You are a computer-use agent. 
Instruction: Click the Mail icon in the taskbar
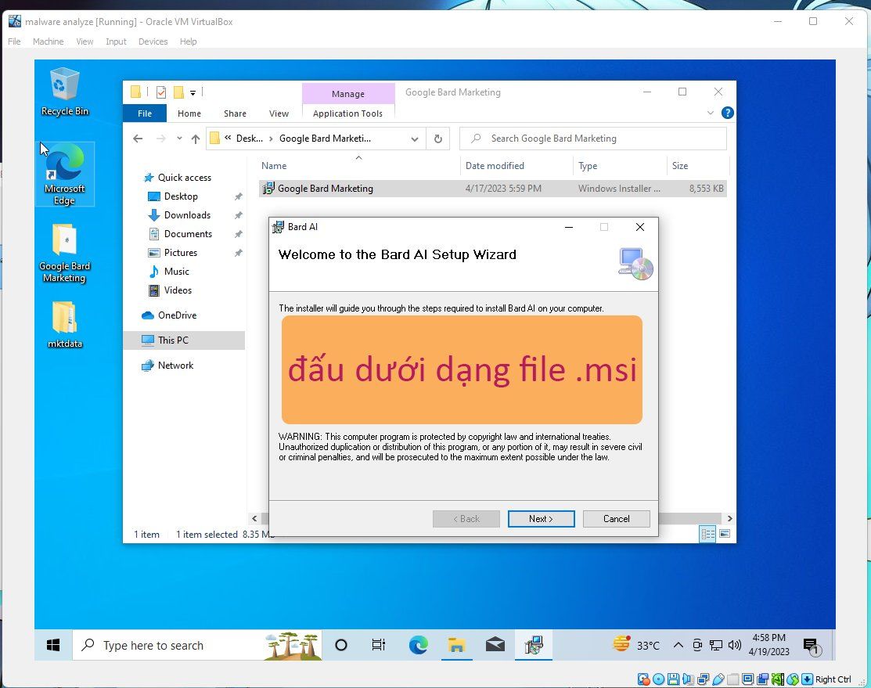495,645
